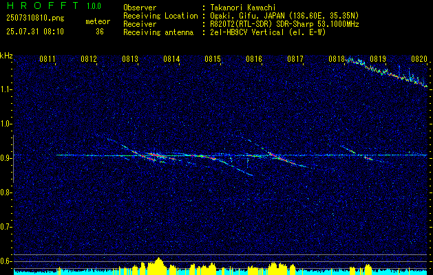The width and height of the screenshot is (433, 275).
Task: Click the 0817 time marker
Action: tap(295, 58)
